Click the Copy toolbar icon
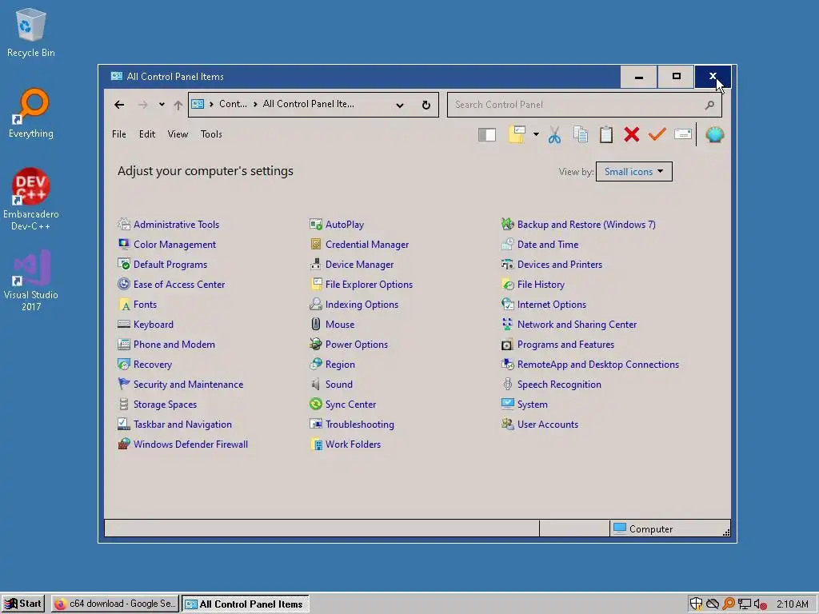The height and width of the screenshot is (614, 819). (581, 134)
